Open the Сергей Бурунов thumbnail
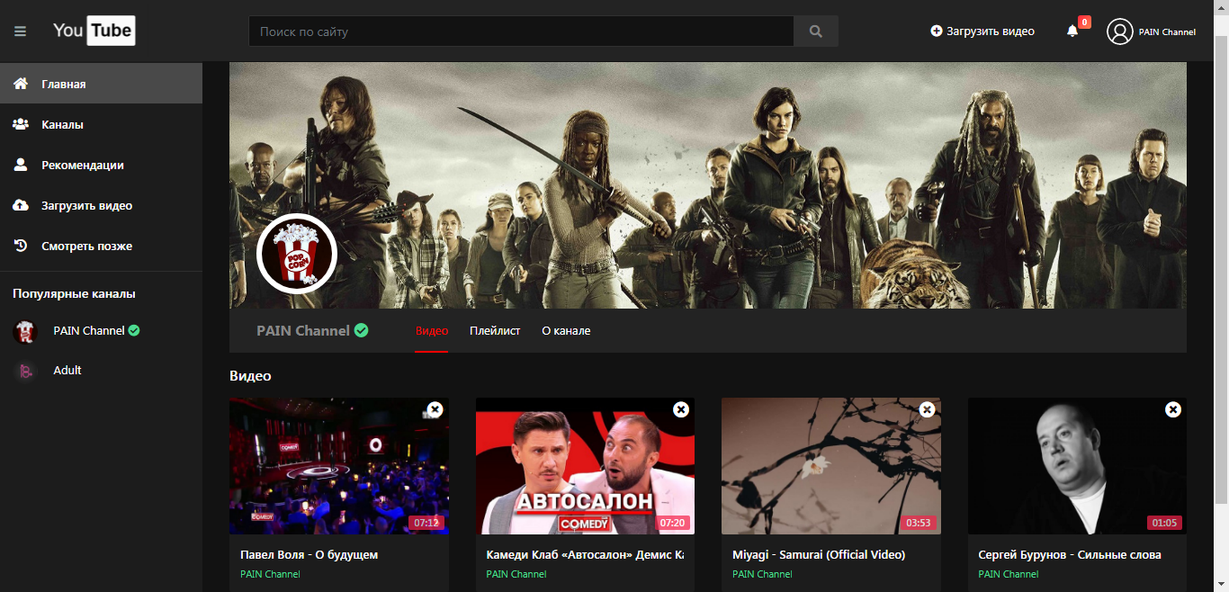Image resolution: width=1229 pixels, height=592 pixels. click(x=1077, y=466)
